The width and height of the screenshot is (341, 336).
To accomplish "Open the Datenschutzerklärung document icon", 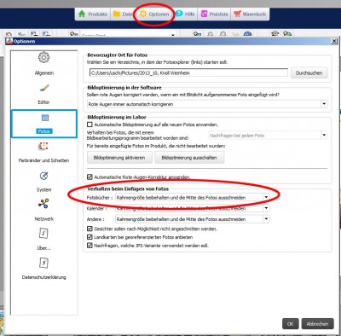I will [43, 263].
